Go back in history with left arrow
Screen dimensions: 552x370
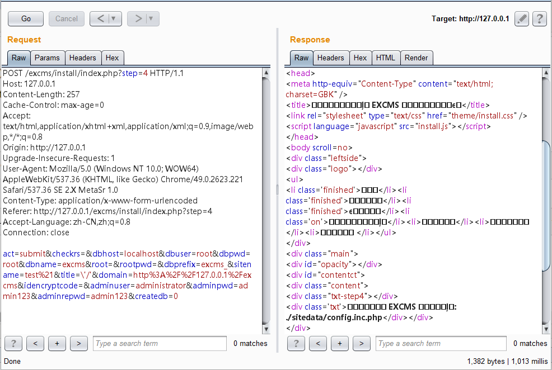pyautogui.click(x=101, y=18)
